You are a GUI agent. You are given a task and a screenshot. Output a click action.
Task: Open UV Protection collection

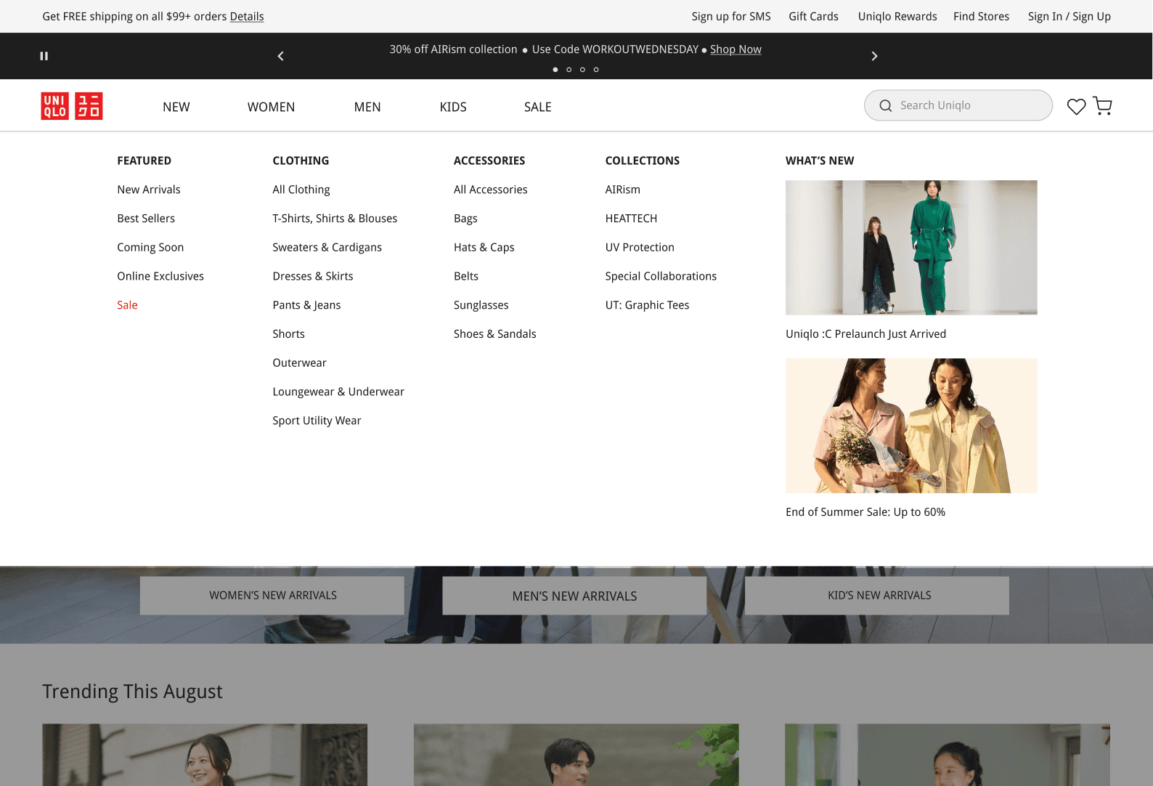[640, 248]
